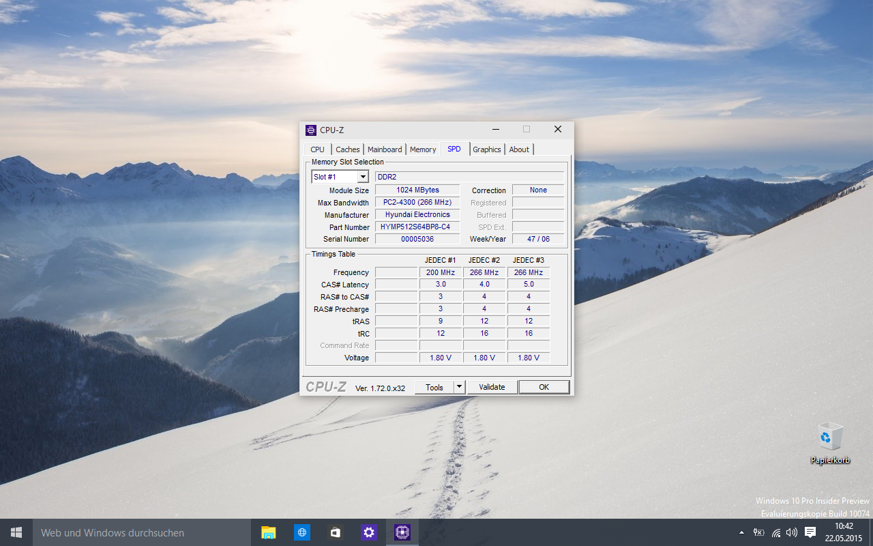Screen dimensions: 873x546
Task: Switch to the Memory tab
Action: (423, 149)
